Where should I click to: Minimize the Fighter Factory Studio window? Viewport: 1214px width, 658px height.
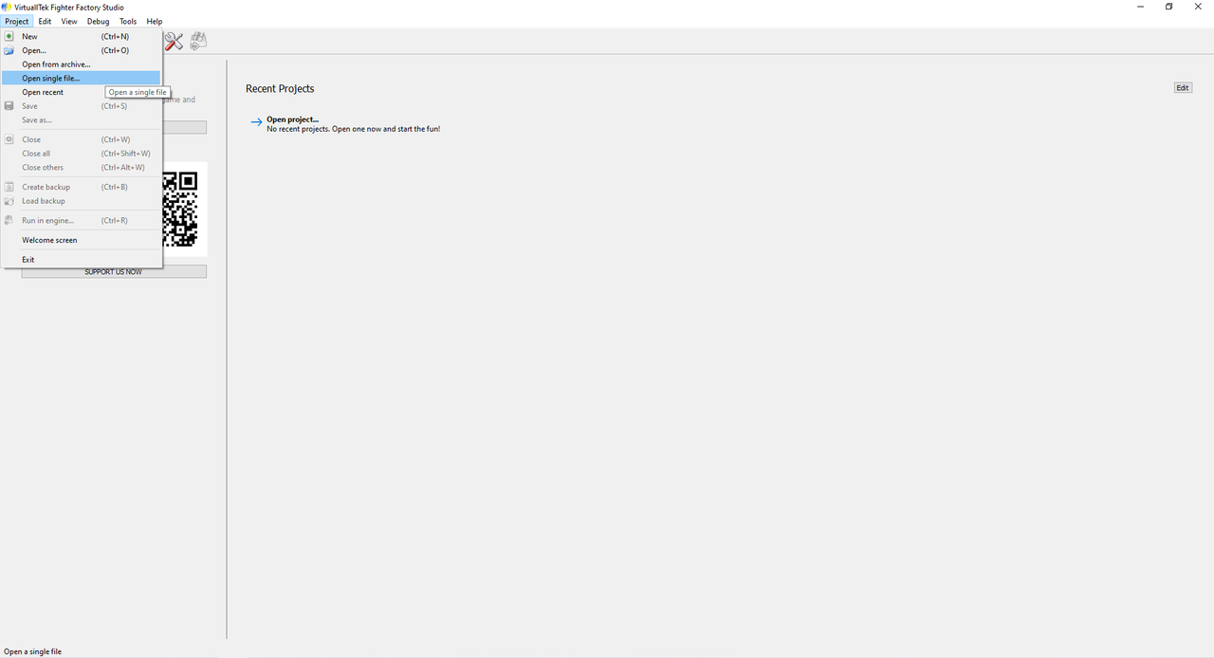pos(1139,8)
